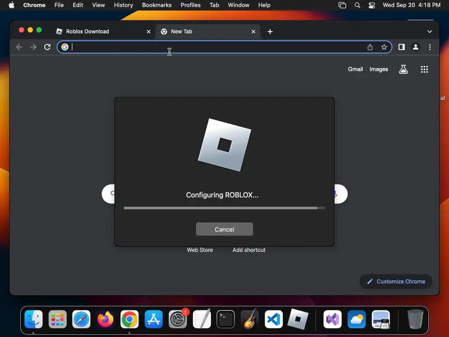Click the date and time display
This screenshot has width=449, height=337.
pos(411,5)
